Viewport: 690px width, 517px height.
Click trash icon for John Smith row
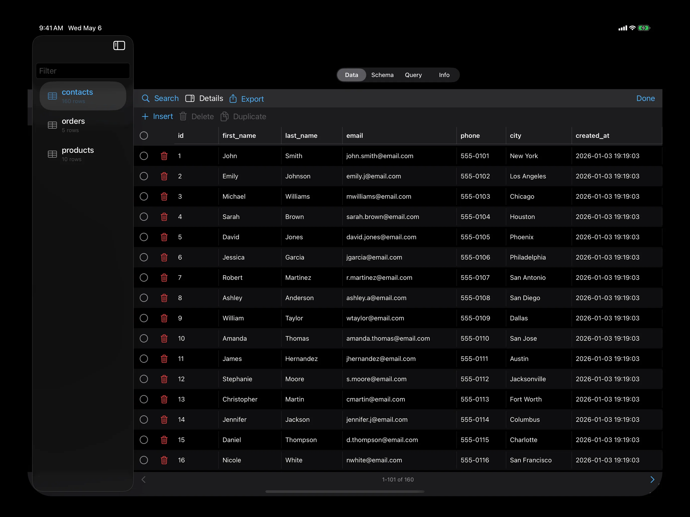[x=164, y=156]
